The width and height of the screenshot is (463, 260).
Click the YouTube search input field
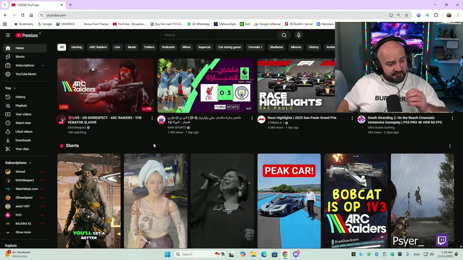[219, 35]
